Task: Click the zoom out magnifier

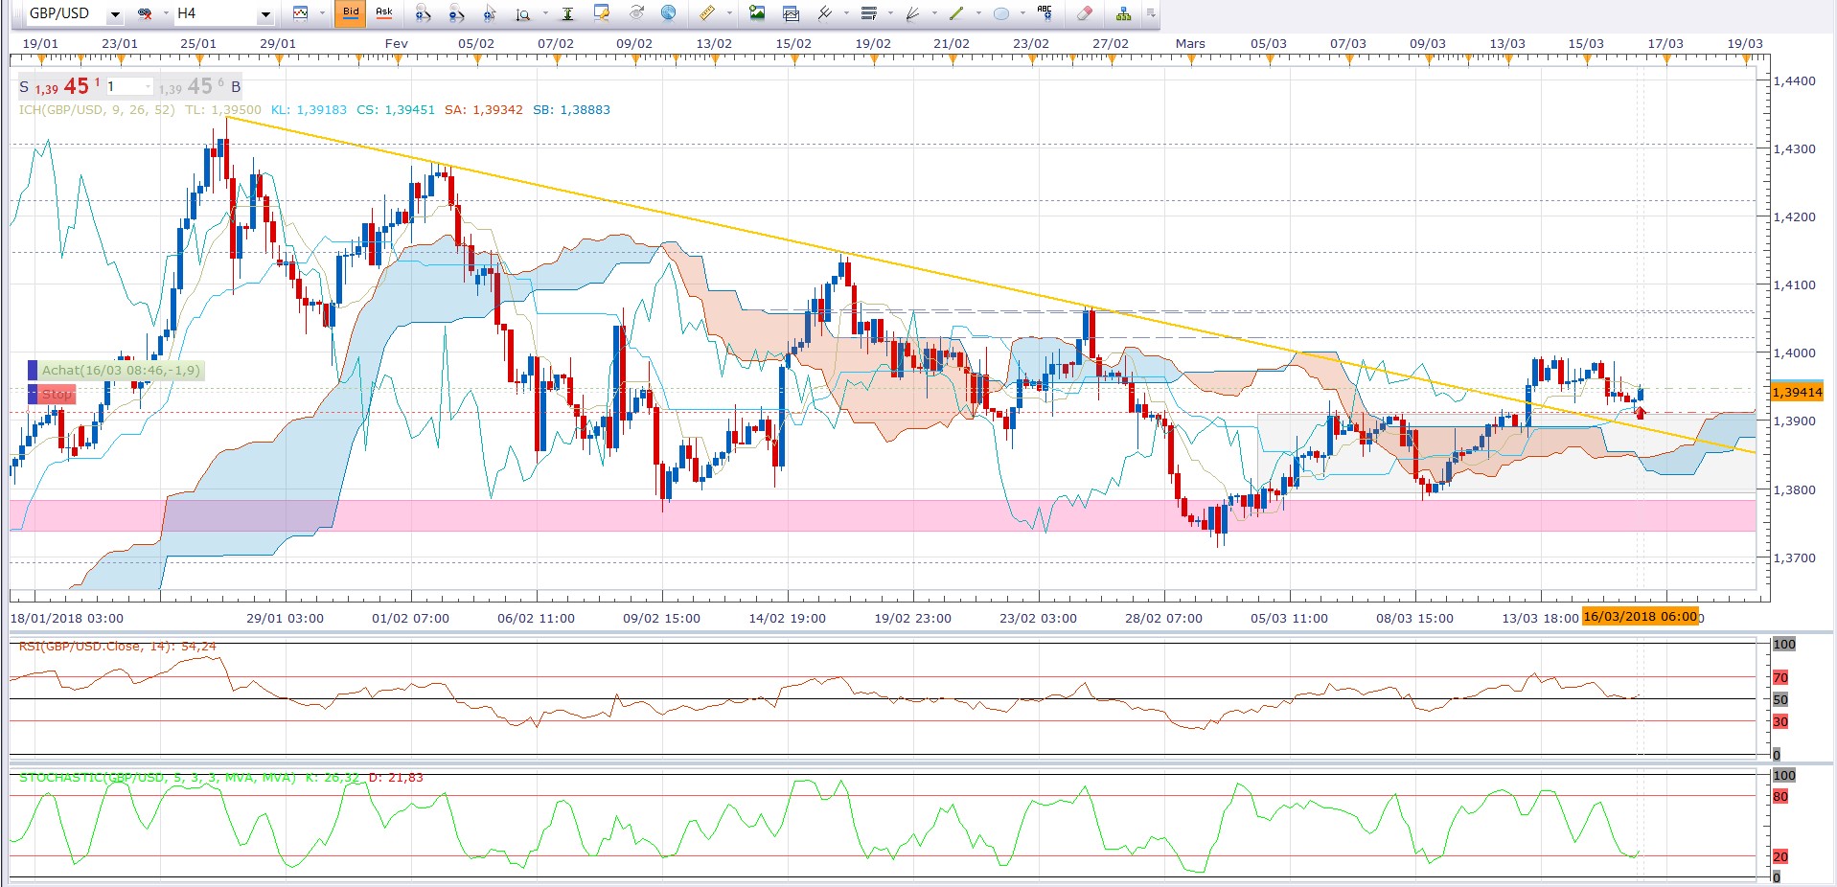Action: pos(457,13)
